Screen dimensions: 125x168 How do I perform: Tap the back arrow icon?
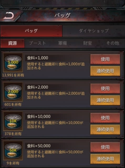point(9,16)
